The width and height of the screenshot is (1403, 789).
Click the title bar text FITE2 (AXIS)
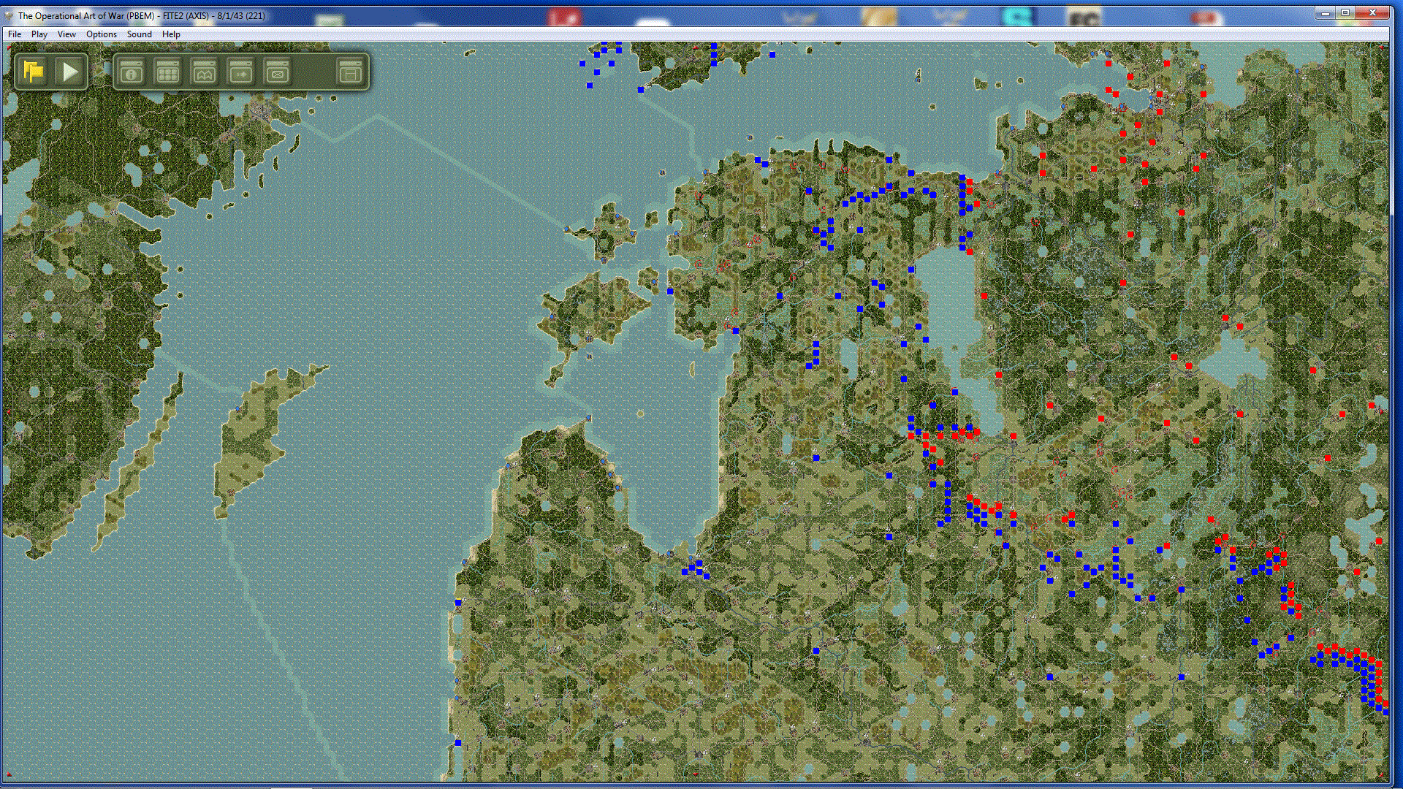pyautogui.click(x=186, y=15)
